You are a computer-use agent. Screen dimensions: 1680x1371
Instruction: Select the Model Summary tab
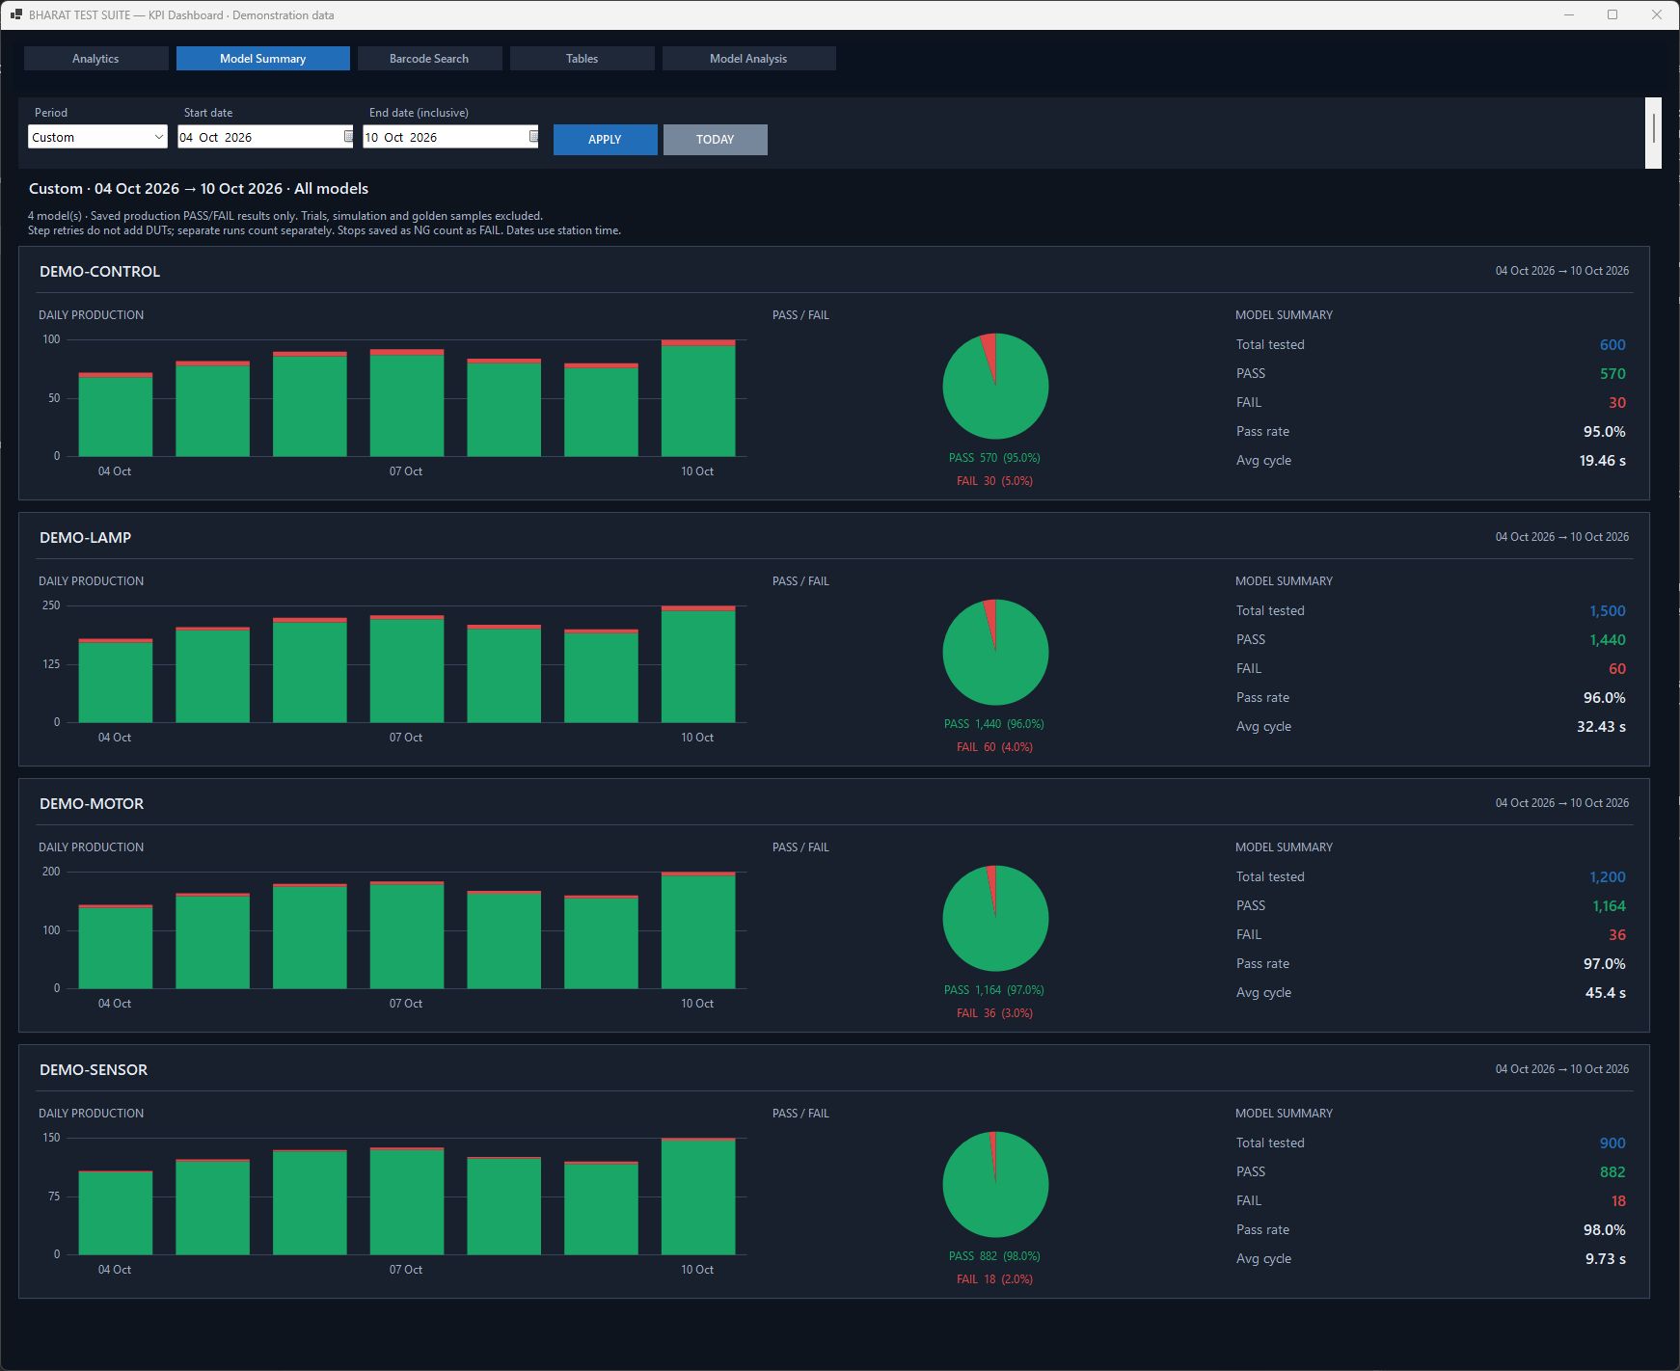click(262, 59)
